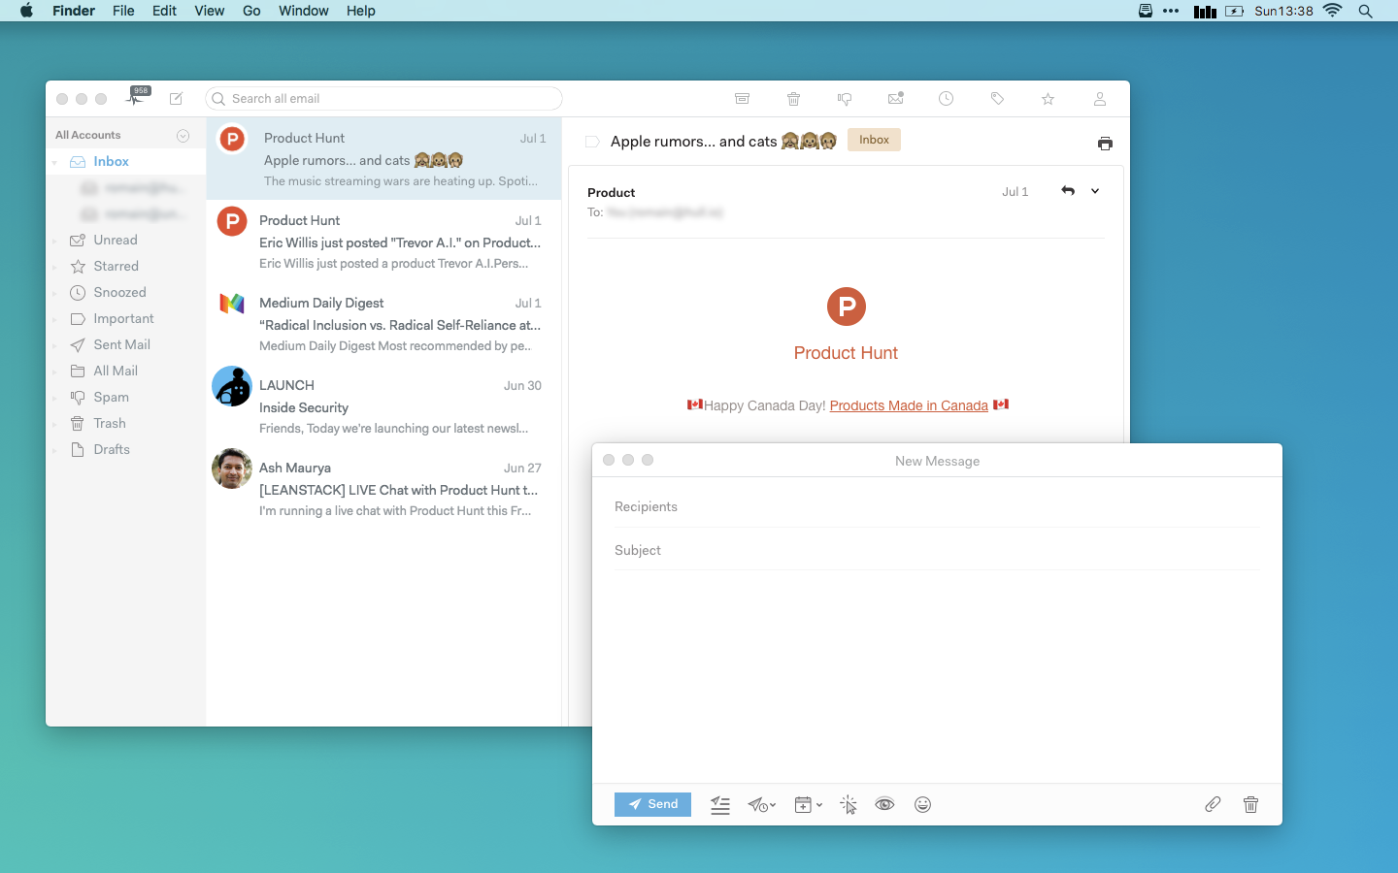Open the Sent Mail folder
This screenshot has height=873, width=1398.
point(121,344)
